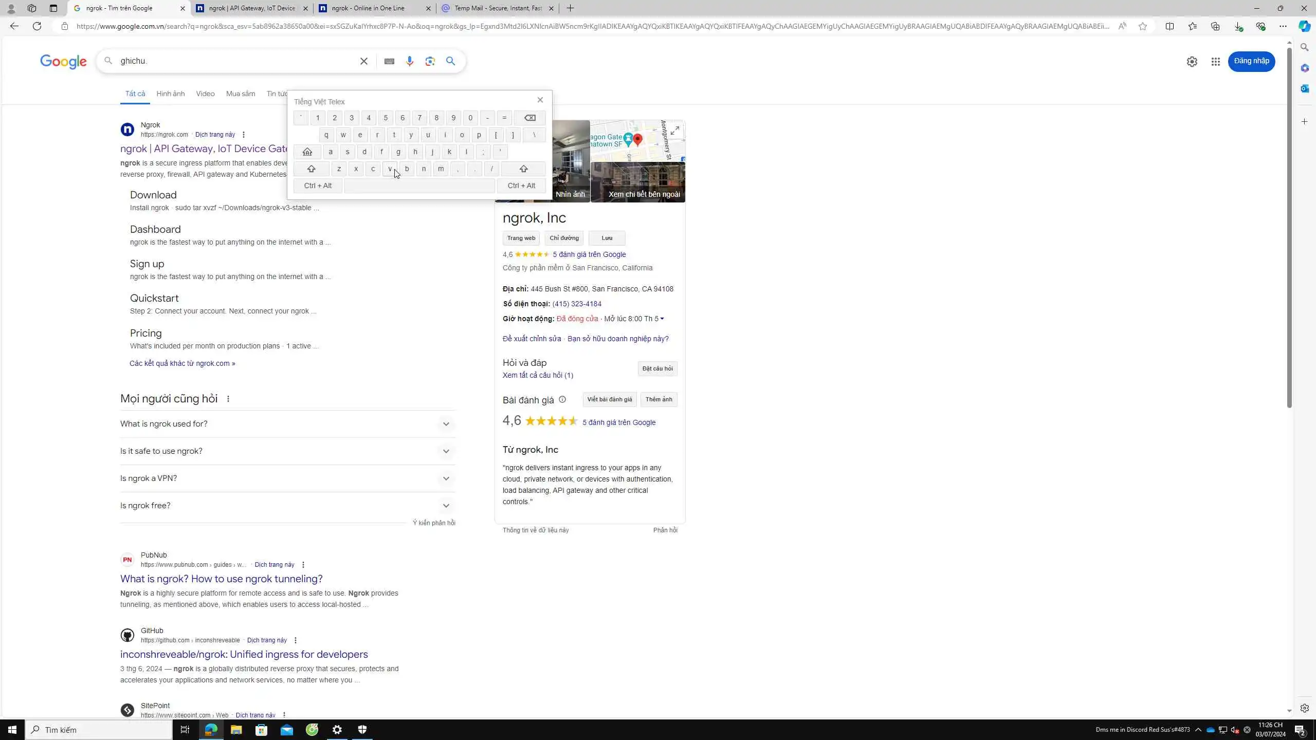Open Google apps grid icon

1215,62
